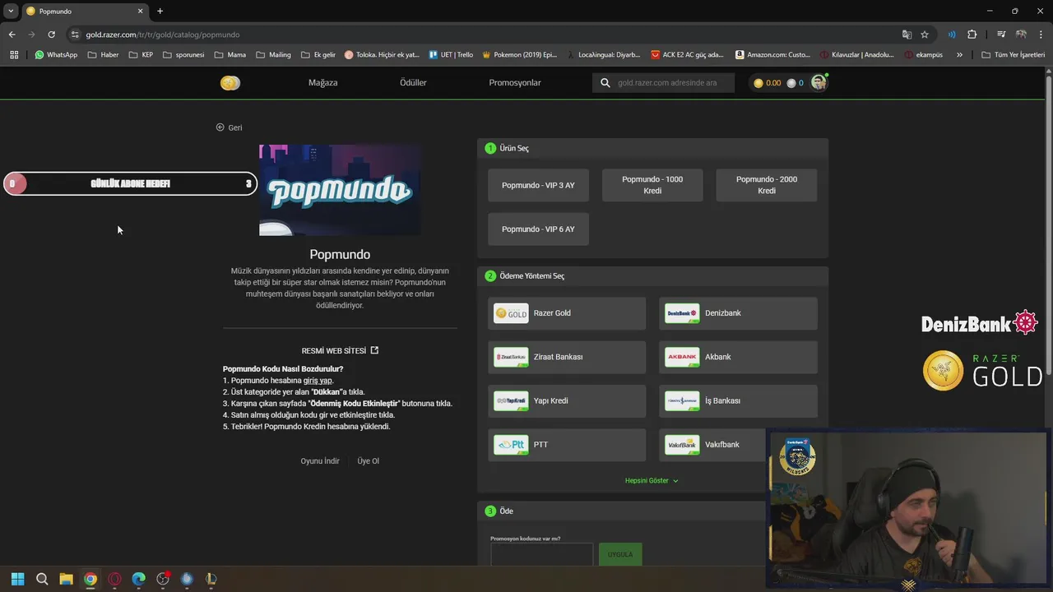
Task: Open Windows Start menu
Action: click(x=18, y=579)
